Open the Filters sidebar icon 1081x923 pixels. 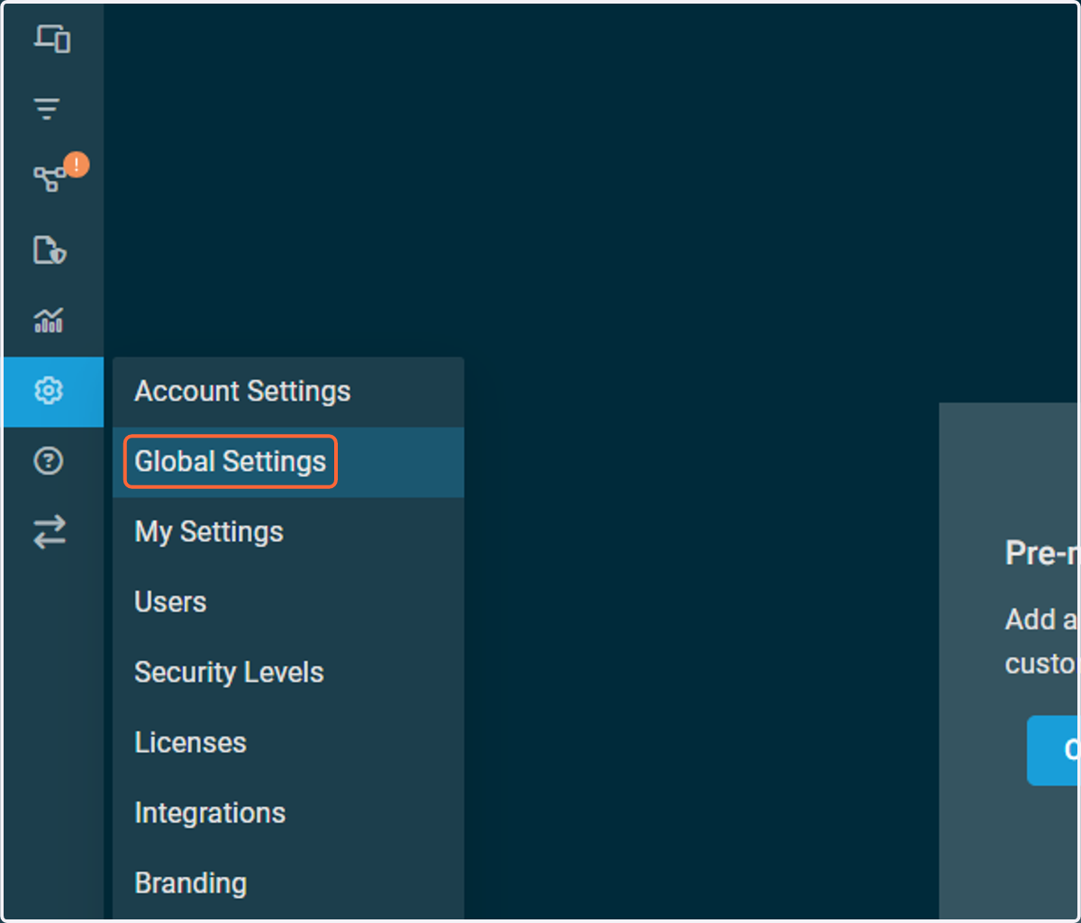pos(47,109)
